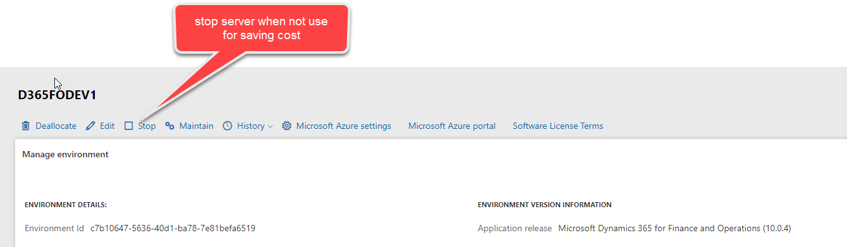Open the Maintain menu label

tap(197, 126)
